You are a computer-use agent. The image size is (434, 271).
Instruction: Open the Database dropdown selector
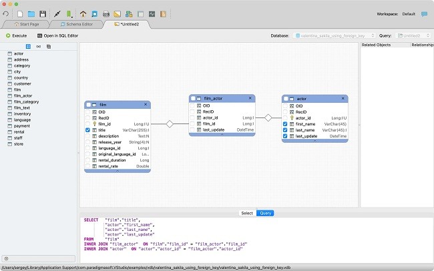pos(333,35)
